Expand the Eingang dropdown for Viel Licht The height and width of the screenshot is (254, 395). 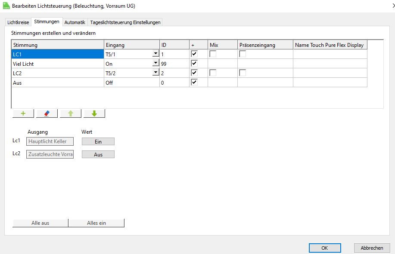155,64
